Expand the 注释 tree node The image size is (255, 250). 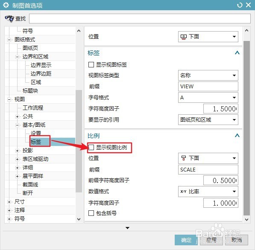coord(9,210)
